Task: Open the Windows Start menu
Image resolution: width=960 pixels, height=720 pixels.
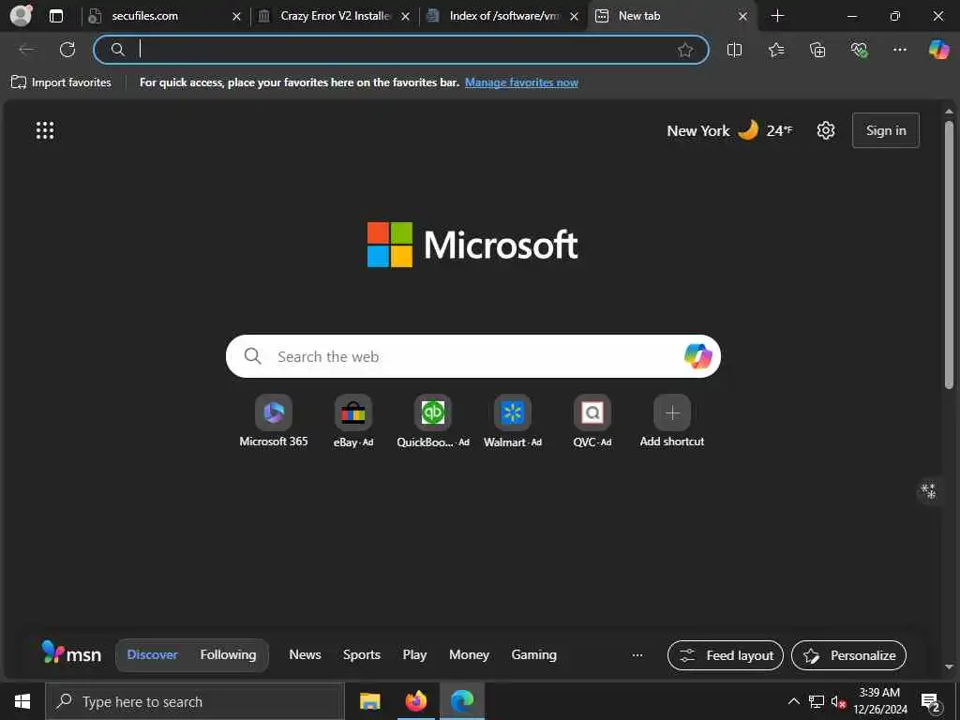Action: click(22, 701)
